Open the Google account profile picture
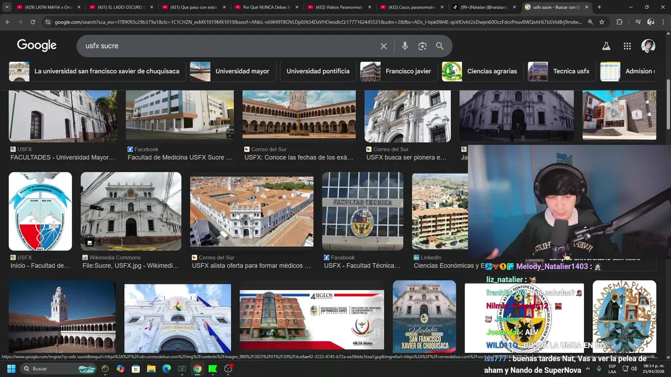This screenshot has width=671, height=377. [x=648, y=46]
